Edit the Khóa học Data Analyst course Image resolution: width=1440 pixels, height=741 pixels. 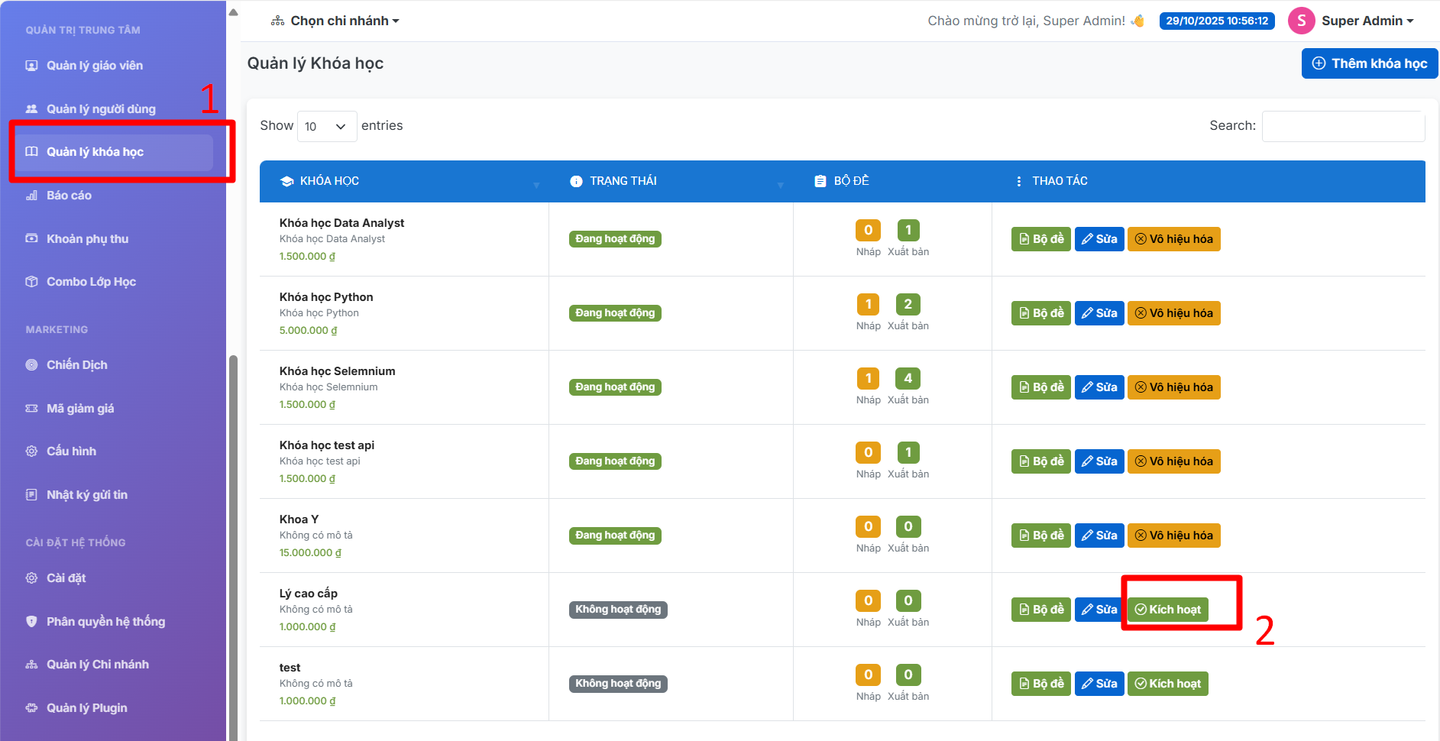point(1099,239)
